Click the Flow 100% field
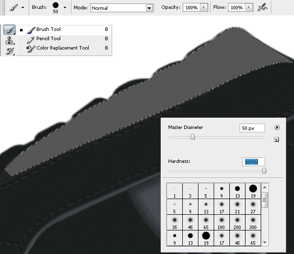 click(237, 8)
